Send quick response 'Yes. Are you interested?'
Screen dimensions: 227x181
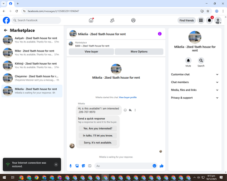click(98, 129)
